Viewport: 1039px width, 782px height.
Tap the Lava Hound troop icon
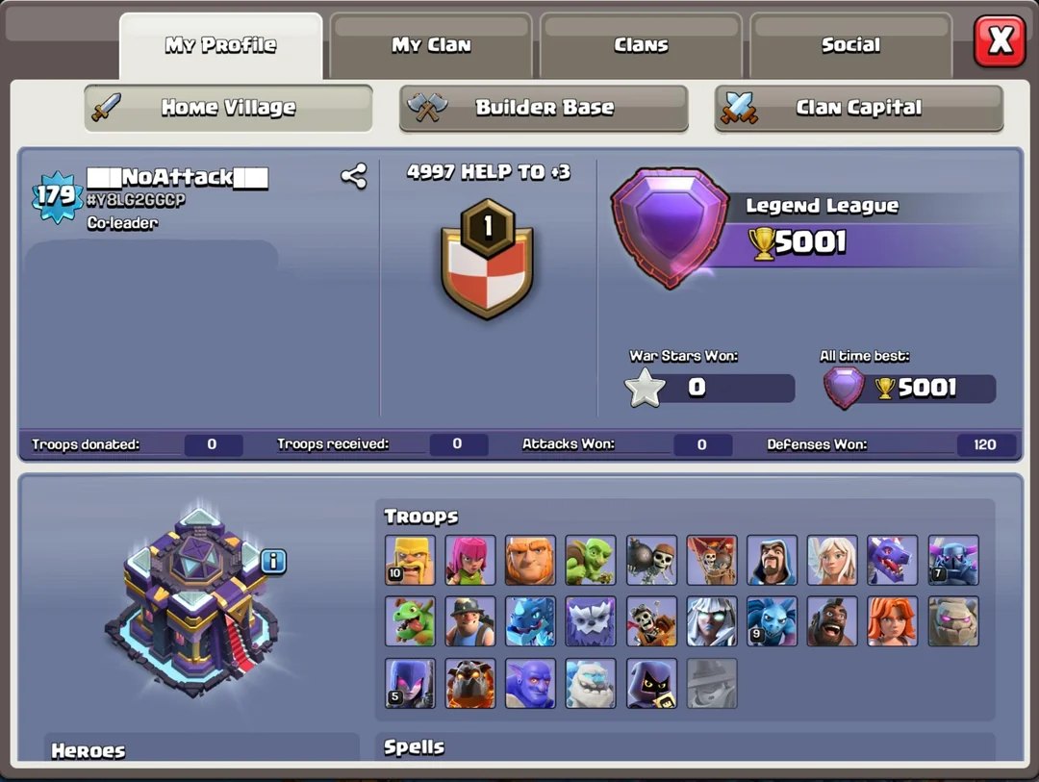coord(470,683)
